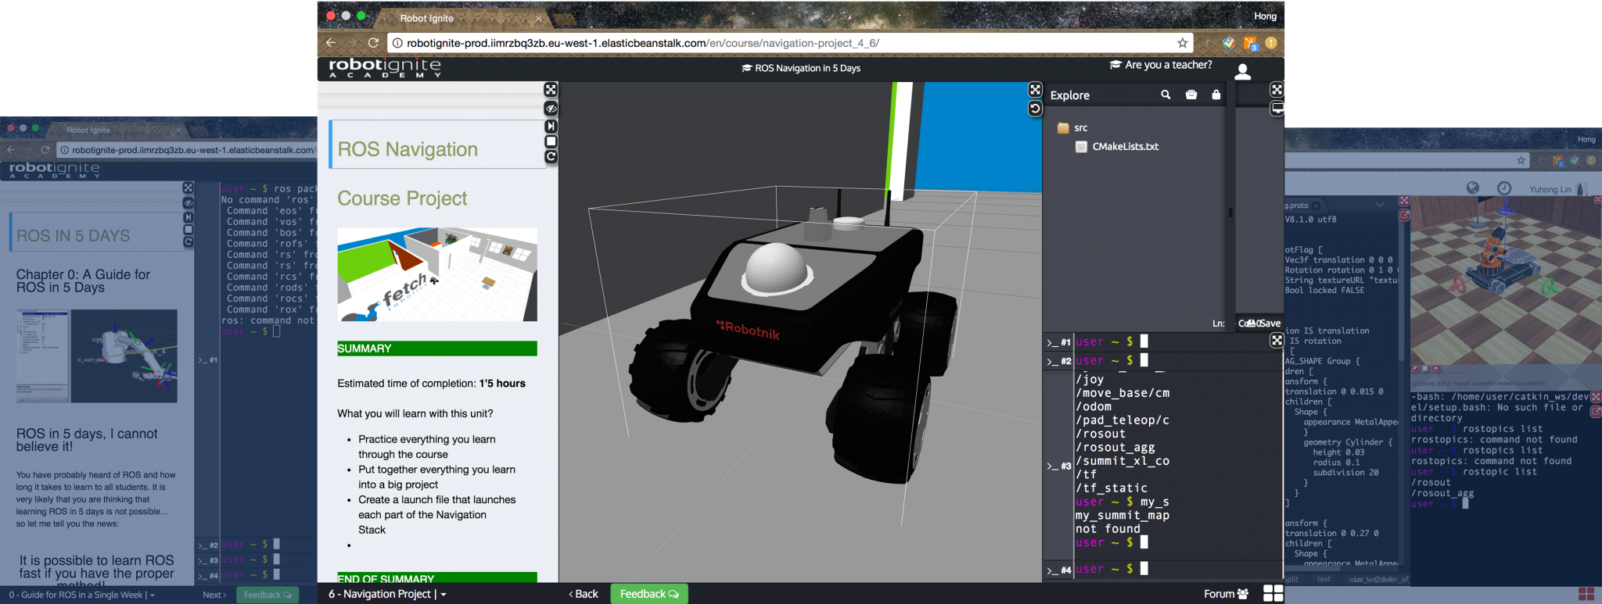The width and height of the screenshot is (1602, 604).
Task: Expand the src folder in Explore
Action: click(x=1072, y=127)
